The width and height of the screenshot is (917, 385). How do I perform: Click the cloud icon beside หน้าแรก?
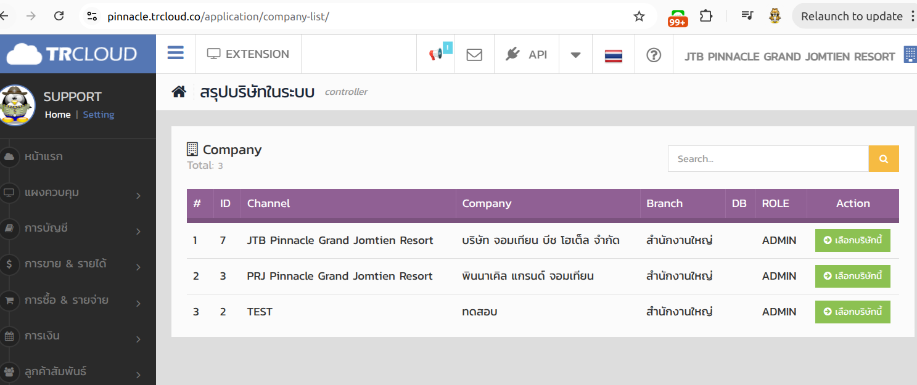point(9,157)
